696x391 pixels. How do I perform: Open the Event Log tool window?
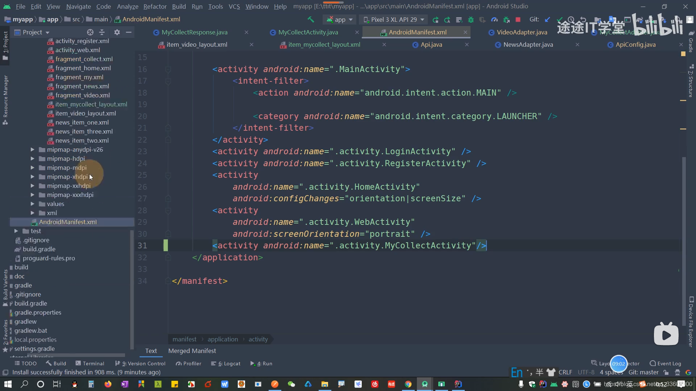pos(666,363)
